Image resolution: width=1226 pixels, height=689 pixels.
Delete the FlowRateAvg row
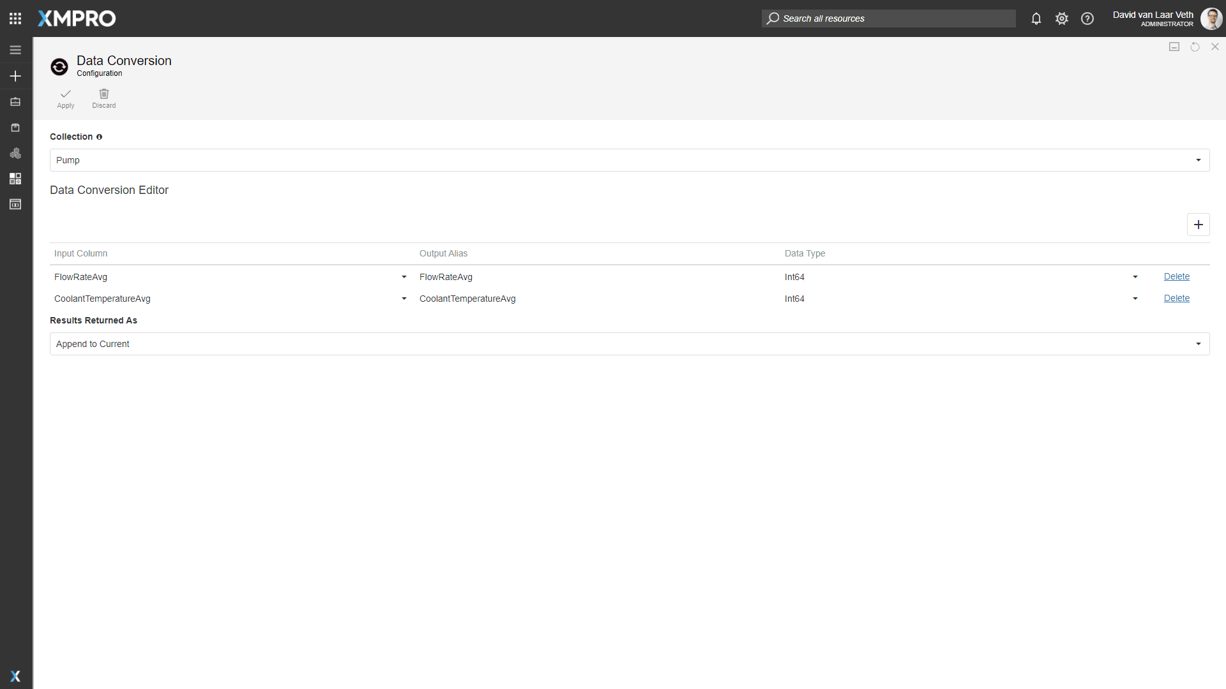click(x=1176, y=276)
